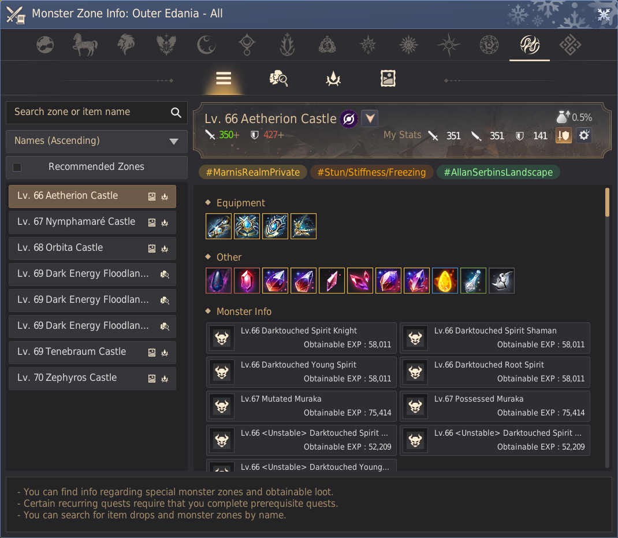Open Lv.67 Possessed Muraka monster info
Screen dimensions: 618x538
pos(495,406)
